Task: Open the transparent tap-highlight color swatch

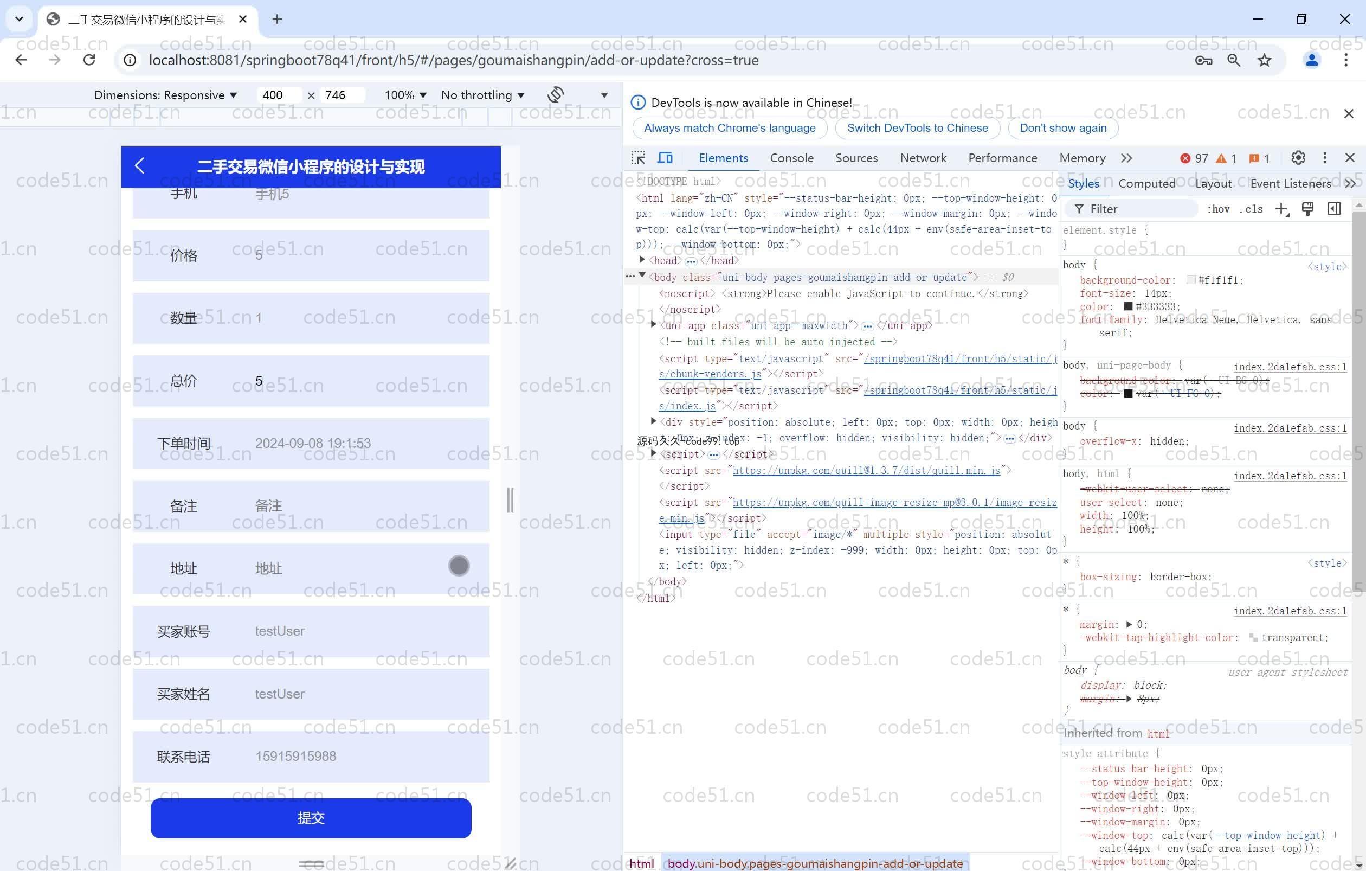Action: 1253,638
